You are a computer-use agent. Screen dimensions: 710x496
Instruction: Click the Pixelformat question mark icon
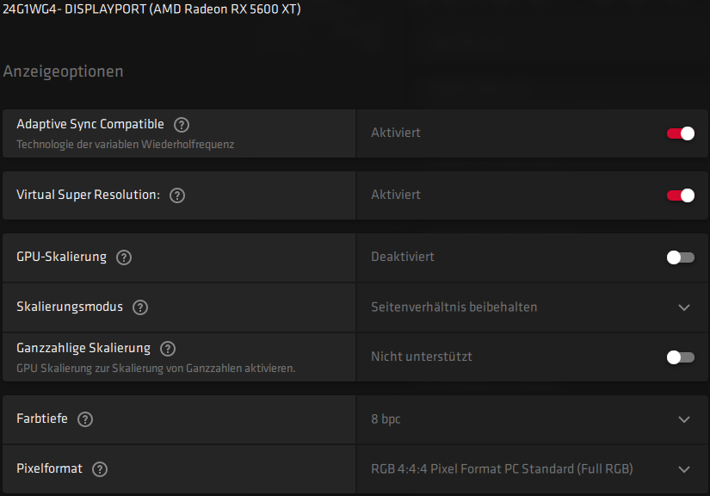100,469
